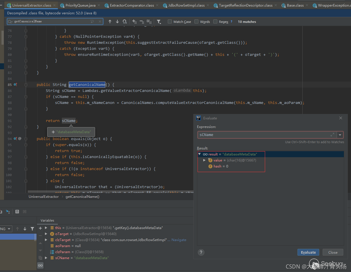Open the JdbcRowSetImpl.class tab
351x272 pixels.
(186, 5)
